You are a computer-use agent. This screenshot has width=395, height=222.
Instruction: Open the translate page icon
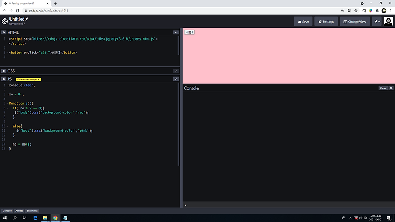click(x=349, y=11)
